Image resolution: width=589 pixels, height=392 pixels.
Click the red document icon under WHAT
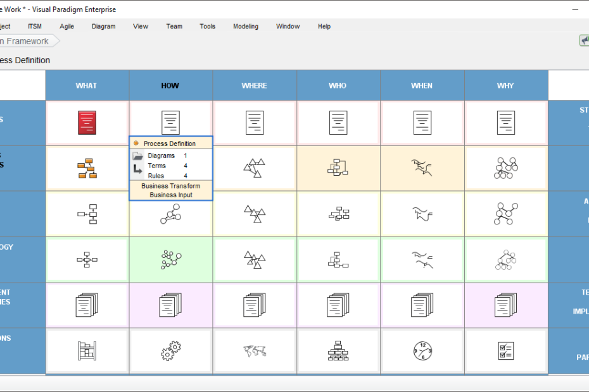tap(86, 122)
